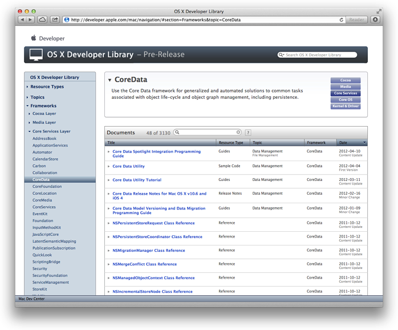Click the Apple Developer logo
Viewport: 398px width, 330px height.
(48, 38)
